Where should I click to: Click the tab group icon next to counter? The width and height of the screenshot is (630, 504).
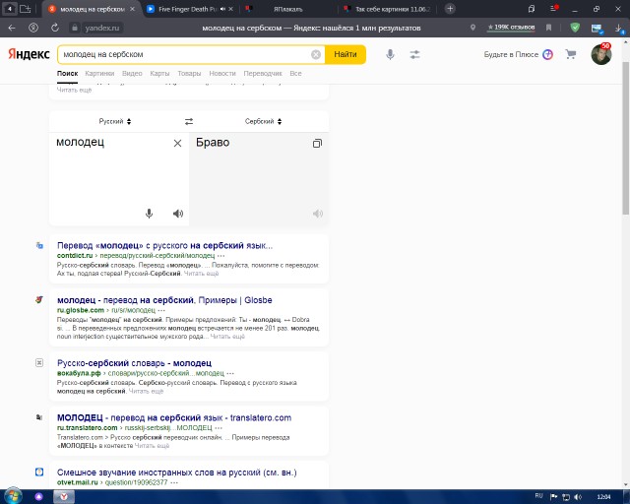26,9
